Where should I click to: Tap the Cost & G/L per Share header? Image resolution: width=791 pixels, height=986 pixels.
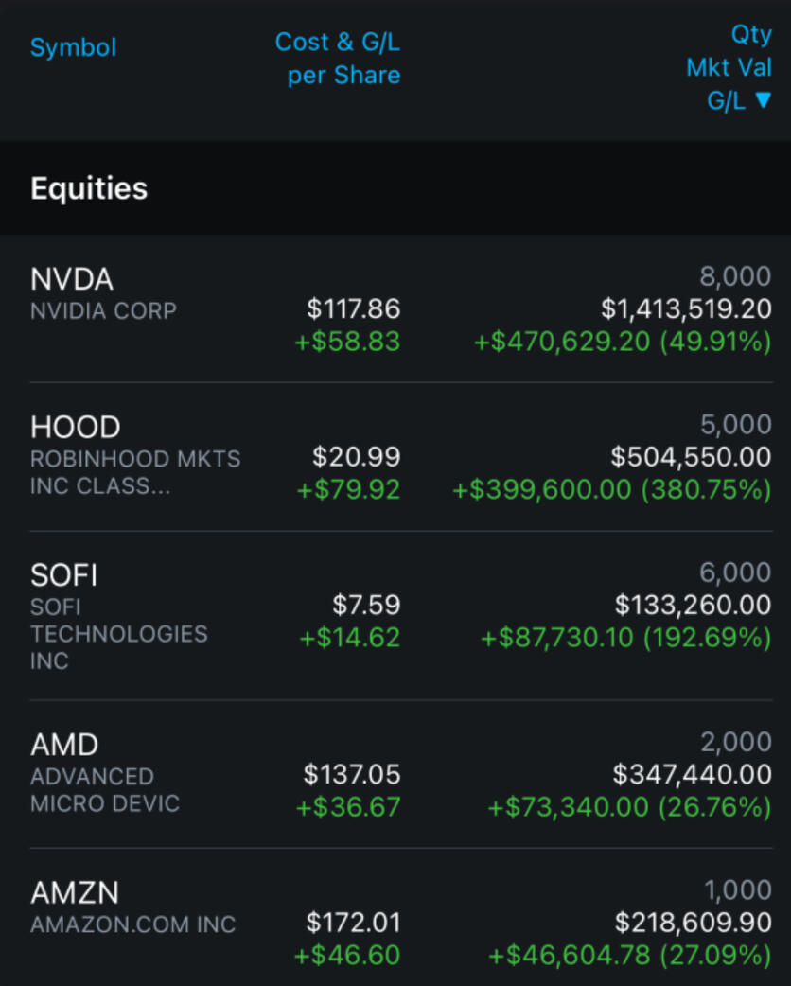pyautogui.click(x=338, y=59)
